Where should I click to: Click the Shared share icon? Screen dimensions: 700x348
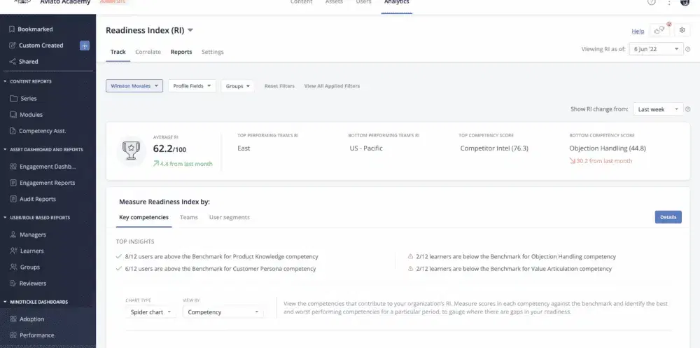coord(13,62)
